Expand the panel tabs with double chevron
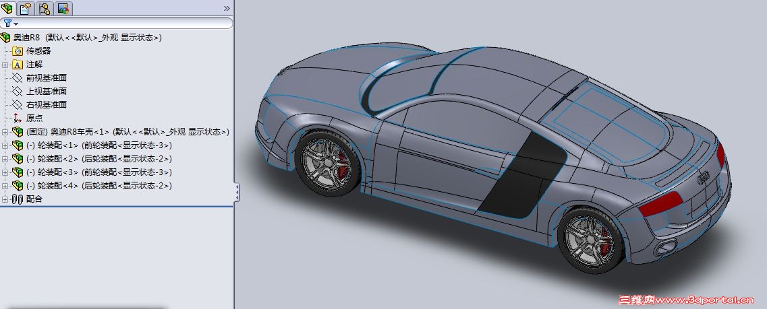This screenshot has height=309, width=767. tap(227, 8)
